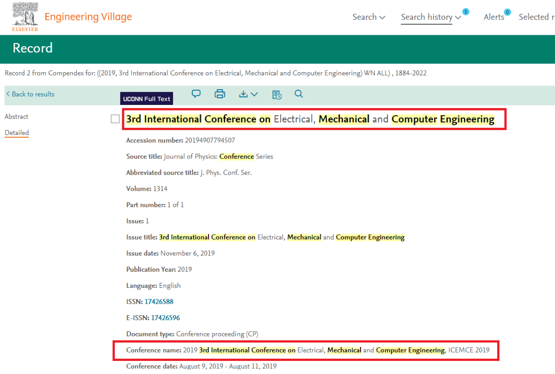Go back to results
The width and height of the screenshot is (555, 374).
pos(30,94)
